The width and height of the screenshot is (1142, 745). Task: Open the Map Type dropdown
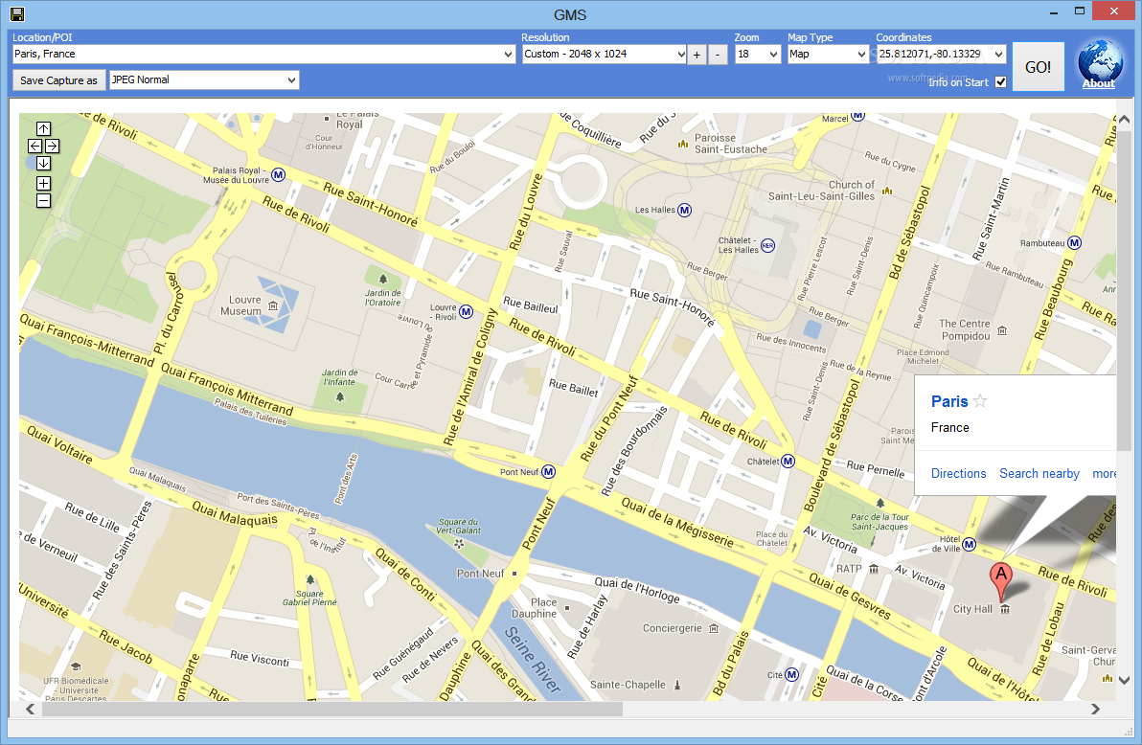coord(861,54)
